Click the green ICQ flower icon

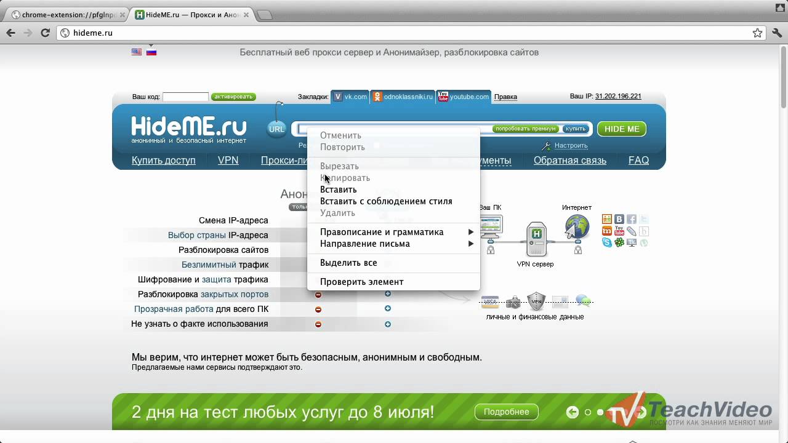[619, 242]
